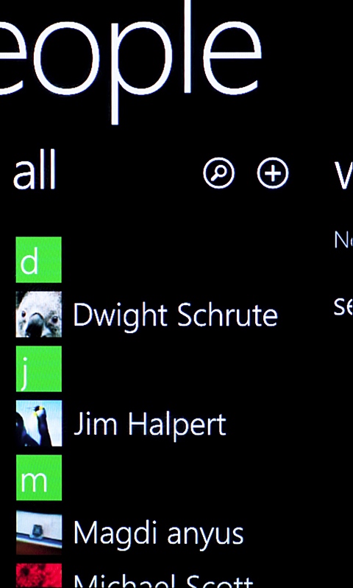The height and width of the screenshot is (588, 353).
Task: Tap the large 'people' hub title
Action: point(129,60)
